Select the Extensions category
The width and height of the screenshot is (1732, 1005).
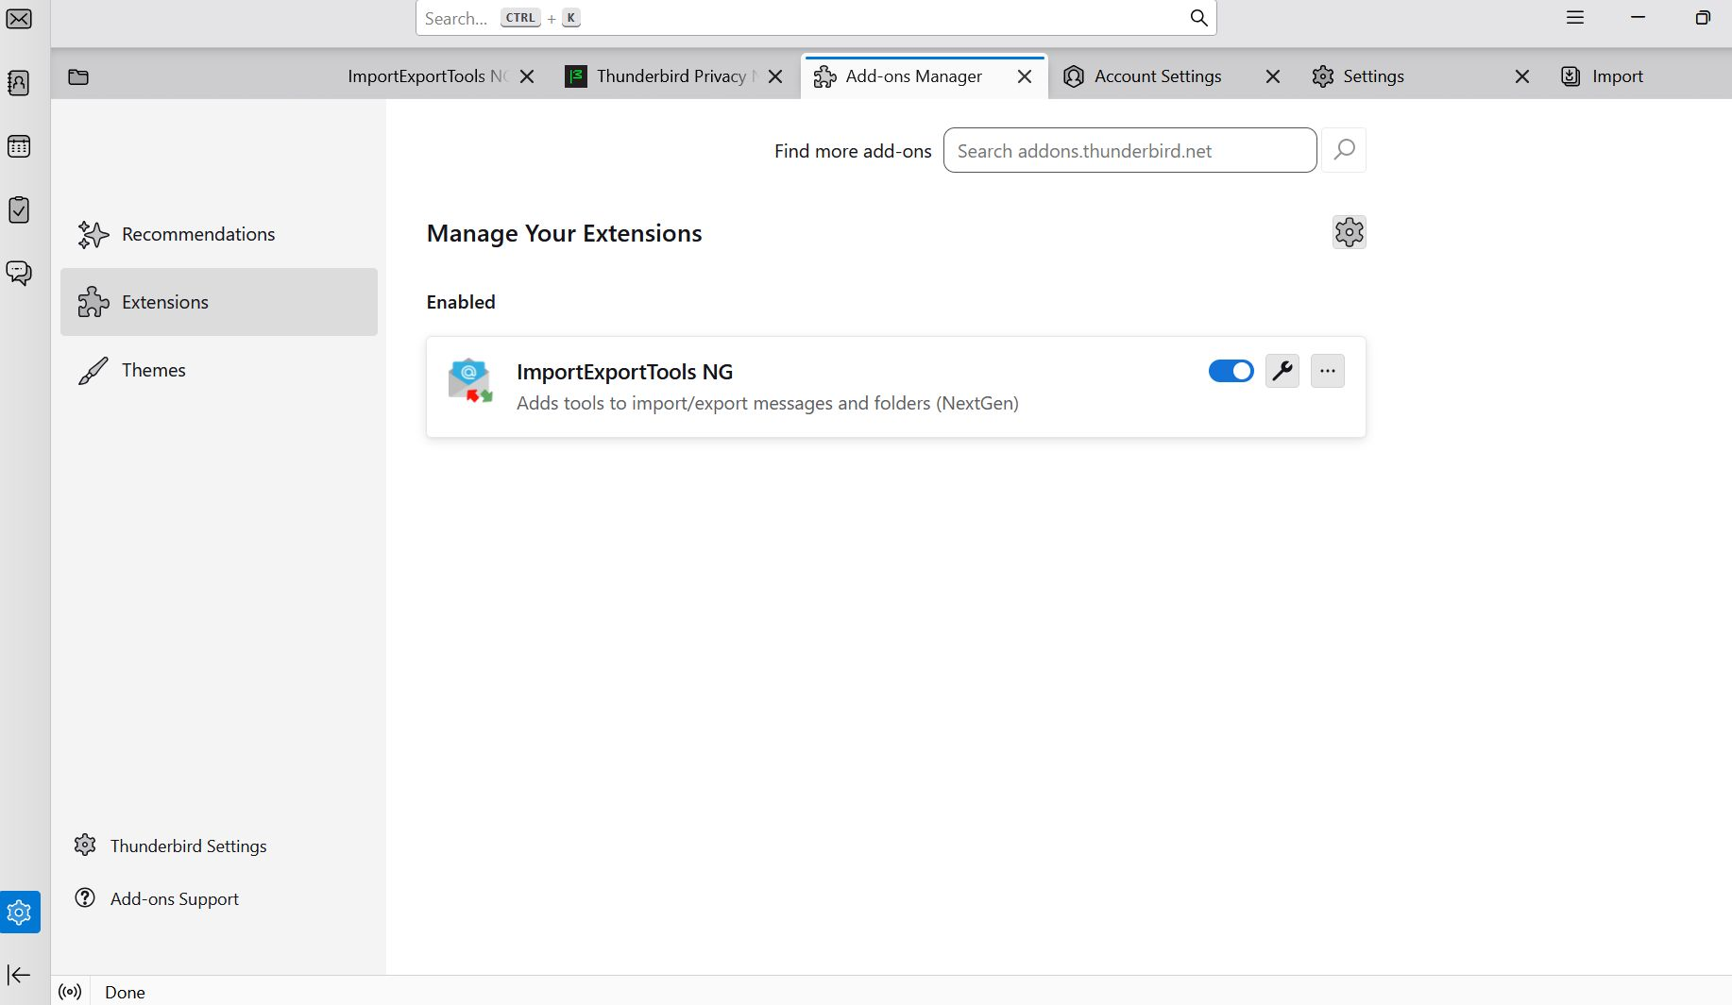click(219, 302)
